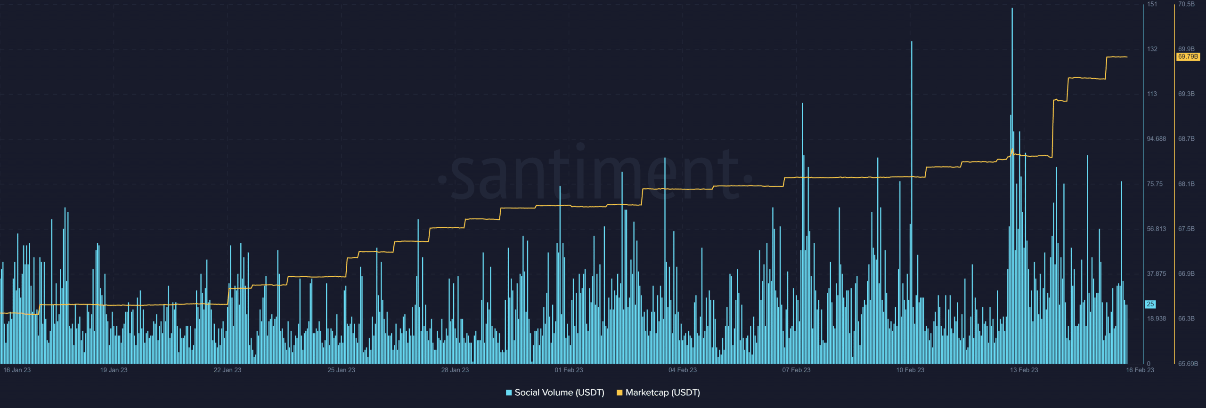Click the blue 25 social volume tag

click(1150, 304)
